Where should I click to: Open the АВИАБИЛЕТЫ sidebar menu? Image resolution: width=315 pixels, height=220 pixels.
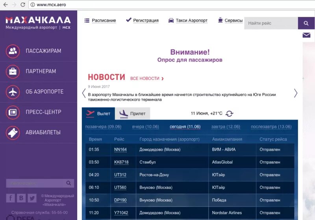tap(43, 133)
